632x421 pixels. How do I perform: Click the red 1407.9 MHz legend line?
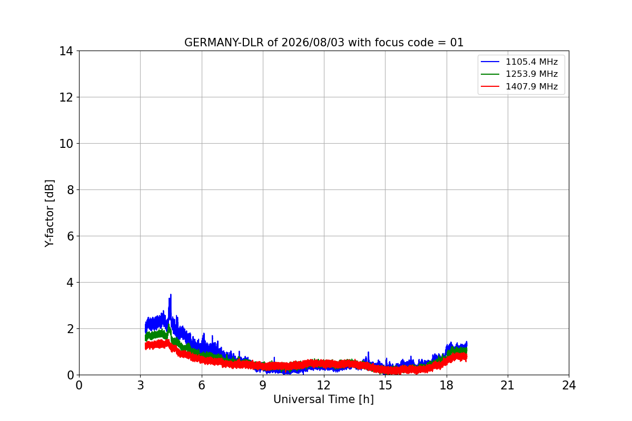click(x=490, y=87)
